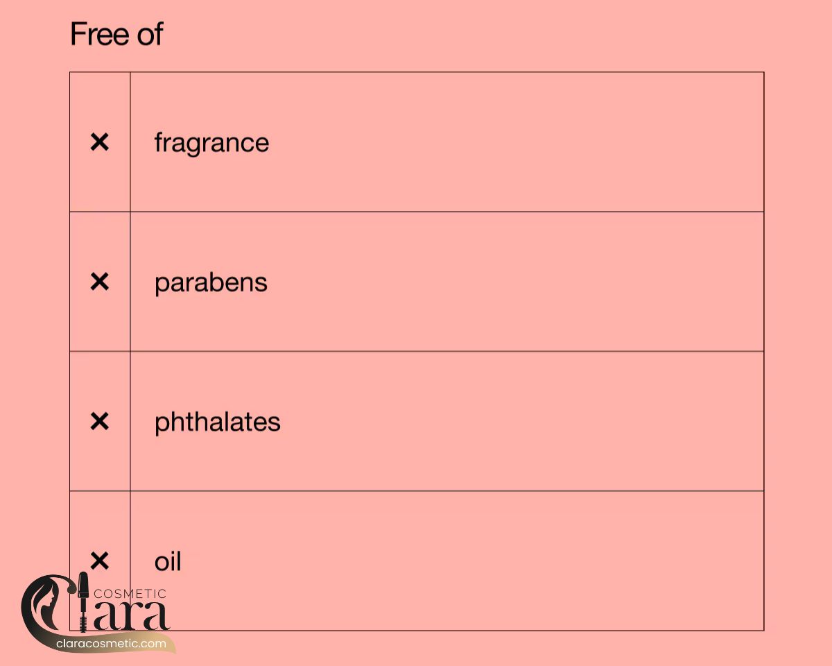The height and width of the screenshot is (666, 832).
Task: Click the X icon beside oil
Action: tap(100, 560)
